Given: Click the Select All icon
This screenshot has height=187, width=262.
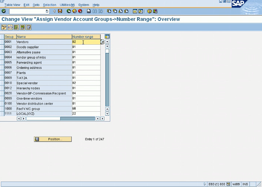Looking at the screenshot, I should 17,27.
